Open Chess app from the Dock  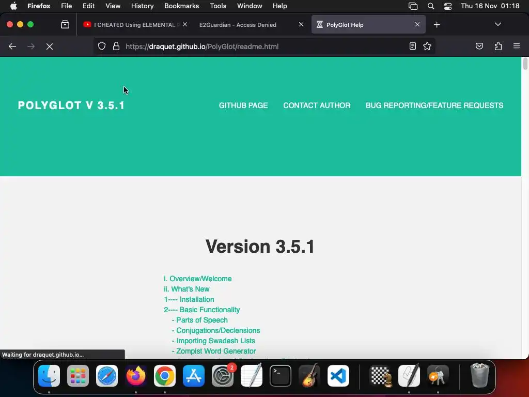coord(381,376)
